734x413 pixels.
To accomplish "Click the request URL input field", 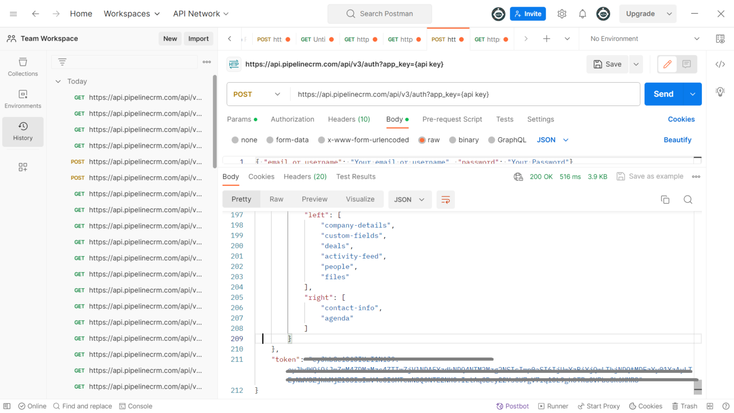I will point(465,94).
